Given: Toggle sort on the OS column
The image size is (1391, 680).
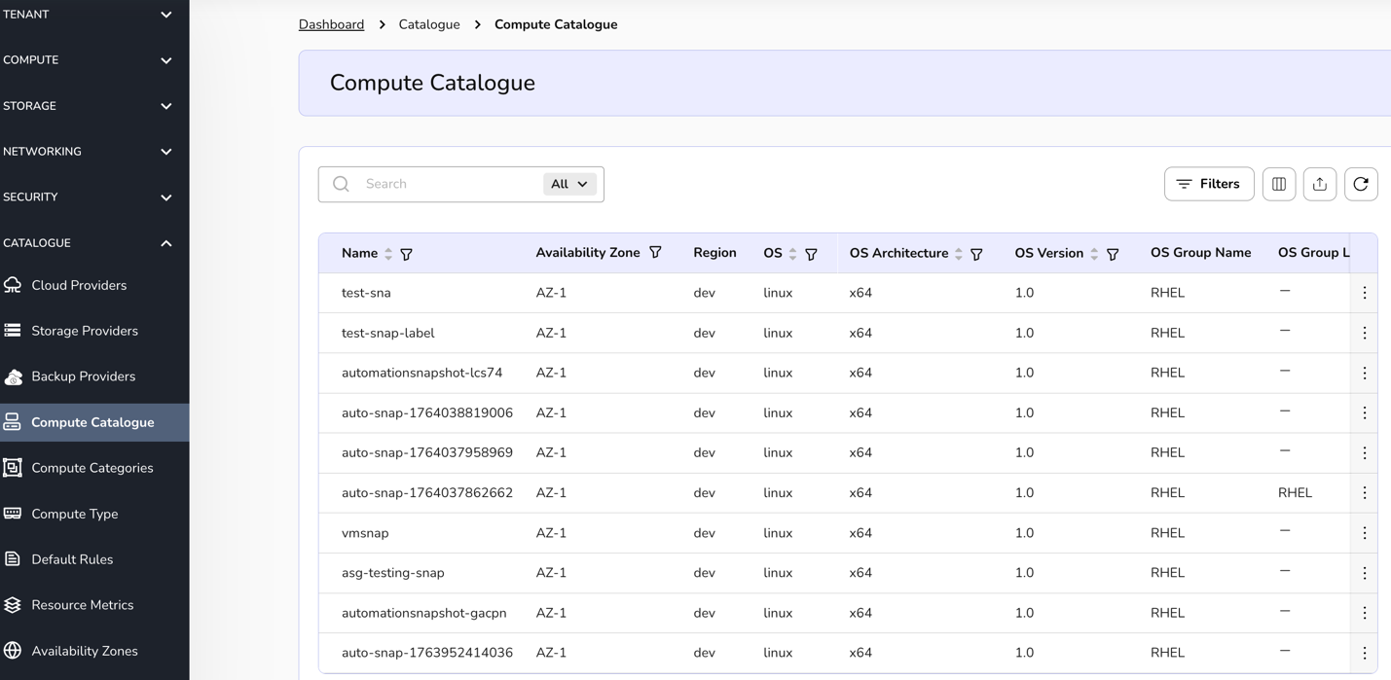Looking at the screenshot, I should coord(792,254).
